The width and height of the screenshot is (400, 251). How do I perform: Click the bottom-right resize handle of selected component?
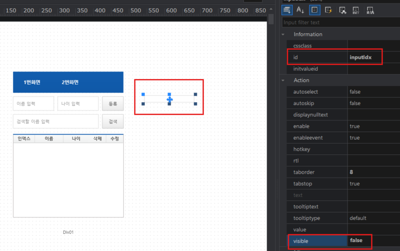tap(195, 103)
